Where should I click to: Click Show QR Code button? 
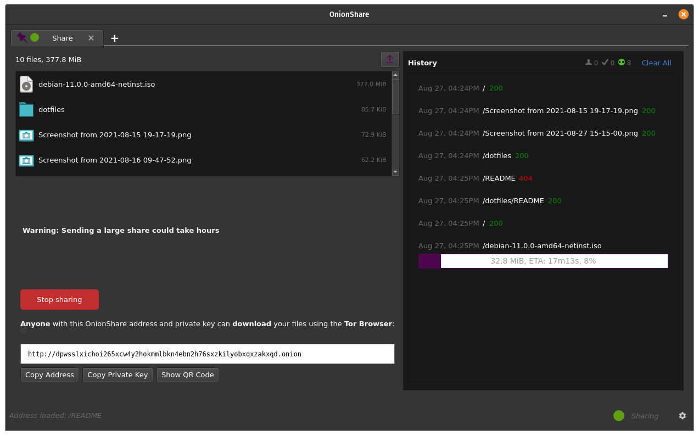pyautogui.click(x=188, y=374)
